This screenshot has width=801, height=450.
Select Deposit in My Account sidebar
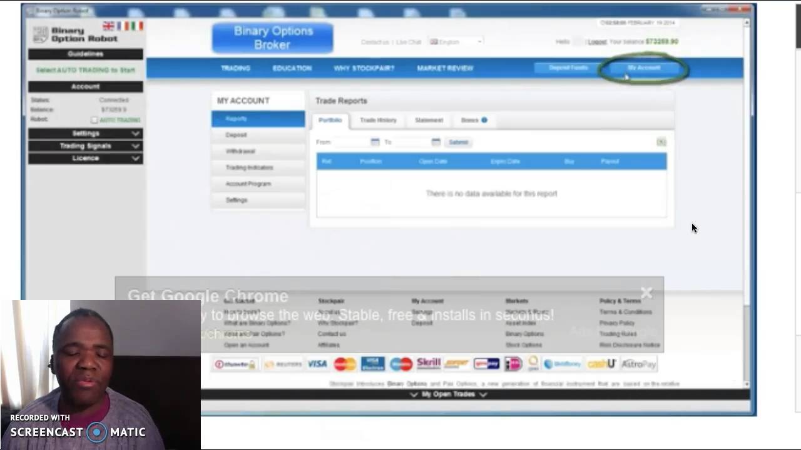tap(258, 135)
